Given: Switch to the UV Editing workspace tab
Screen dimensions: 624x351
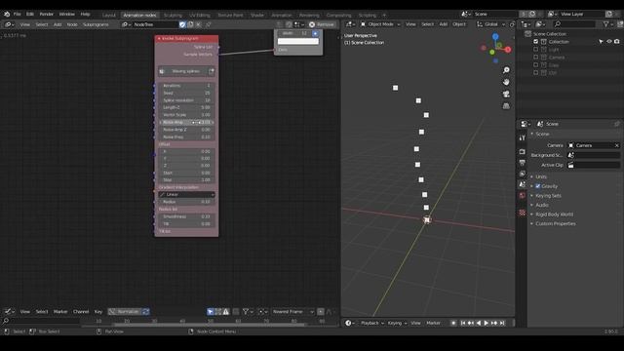Looking at the screenshot, I should click(200, 16).
